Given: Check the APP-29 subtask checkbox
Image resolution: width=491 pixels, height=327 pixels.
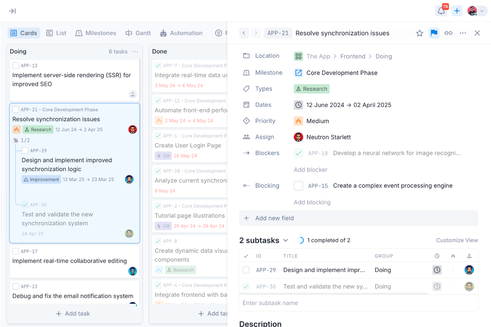Looking at the screenshot, I should [x=246, y=270].
